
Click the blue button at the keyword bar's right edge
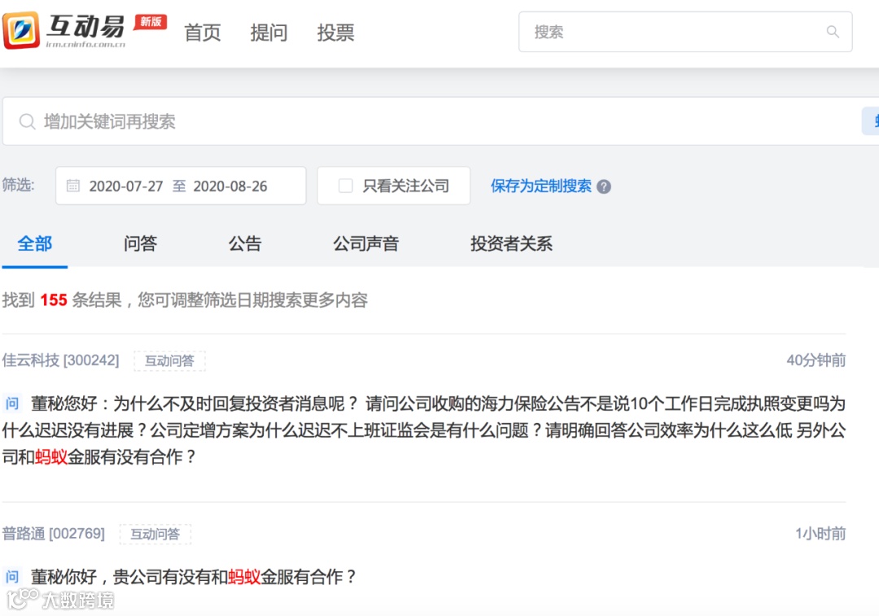click(871, 121)
